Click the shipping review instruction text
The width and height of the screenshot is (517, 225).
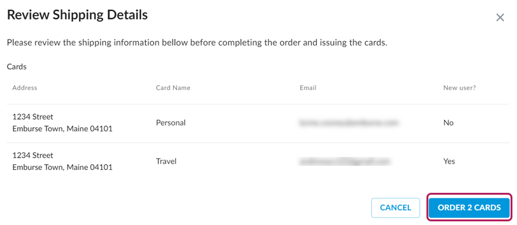[197, 42]
